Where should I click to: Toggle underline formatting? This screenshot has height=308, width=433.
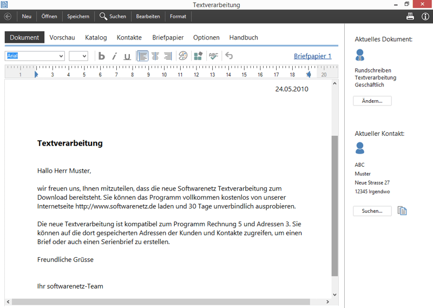click(x=127, y=56)
